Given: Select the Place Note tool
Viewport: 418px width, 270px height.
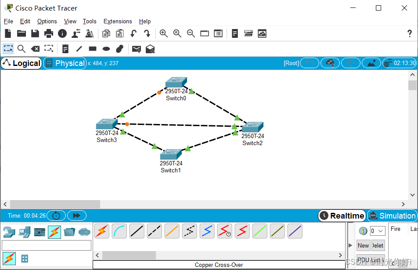Looking at the screenshot, I should click(x=65, y=49).
